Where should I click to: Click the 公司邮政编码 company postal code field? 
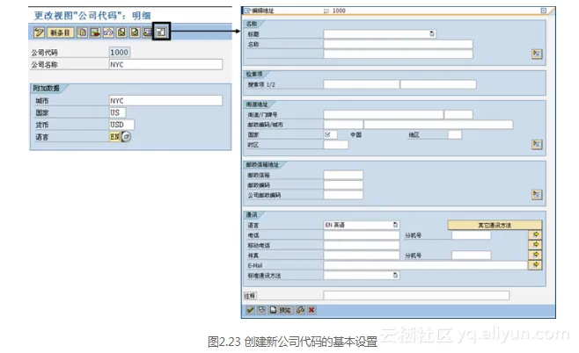pos(343,195)
